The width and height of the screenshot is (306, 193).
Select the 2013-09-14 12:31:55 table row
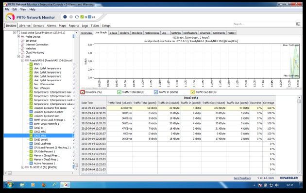tap(178, 108)
